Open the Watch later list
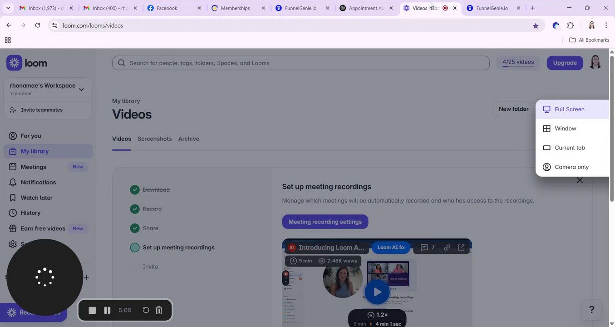Image resolution: width=615 pixels, height=327 pixels. pos(36,198)
